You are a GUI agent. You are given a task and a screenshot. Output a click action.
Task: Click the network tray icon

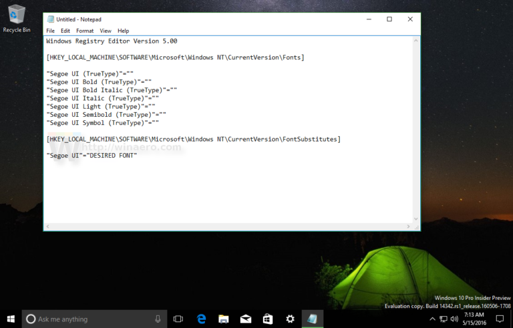(444, 319)
